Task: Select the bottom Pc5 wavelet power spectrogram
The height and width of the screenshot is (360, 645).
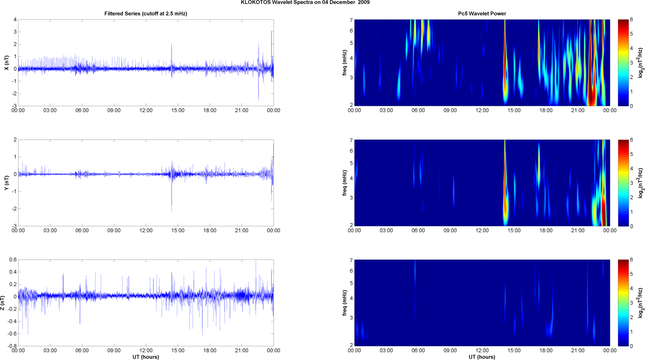Action: click(482, 303)
